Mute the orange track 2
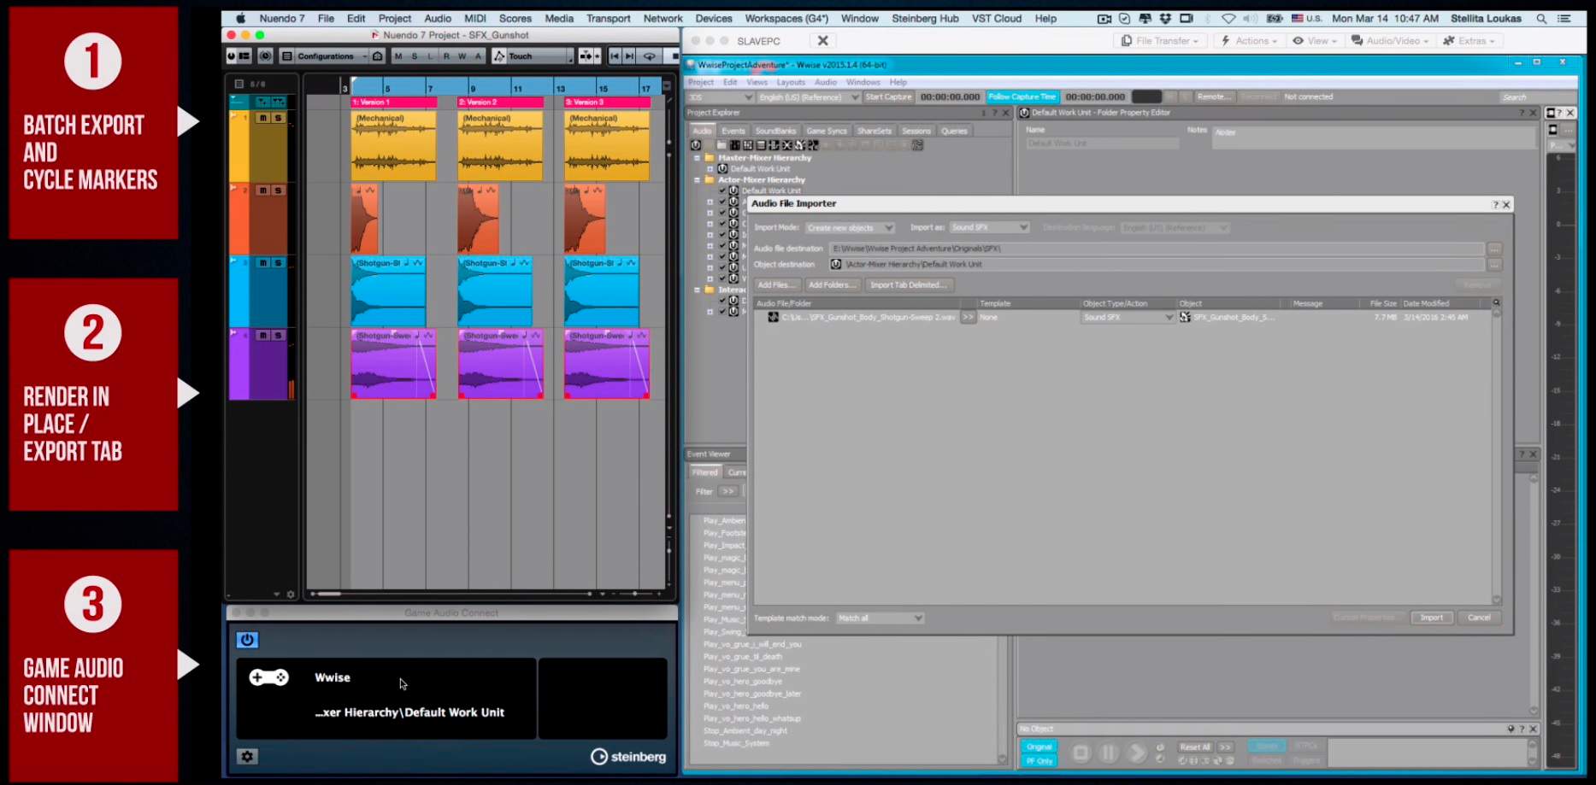 [262, 190]
